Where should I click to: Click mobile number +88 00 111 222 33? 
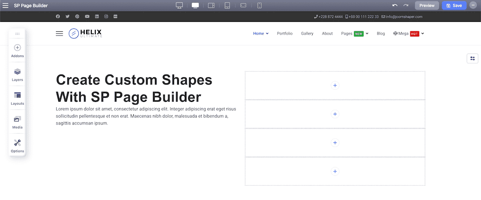[x=362, y=16]
